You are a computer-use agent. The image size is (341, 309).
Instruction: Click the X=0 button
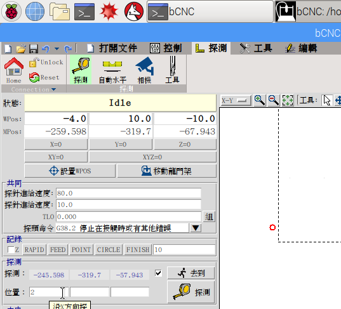tap(56, 144)
